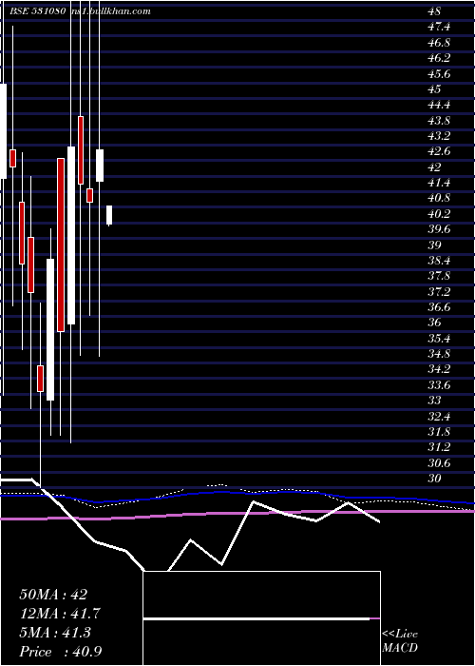475x666 pixels.
Task: Click the tall red candle body near 39
Action: click(61, 245)
